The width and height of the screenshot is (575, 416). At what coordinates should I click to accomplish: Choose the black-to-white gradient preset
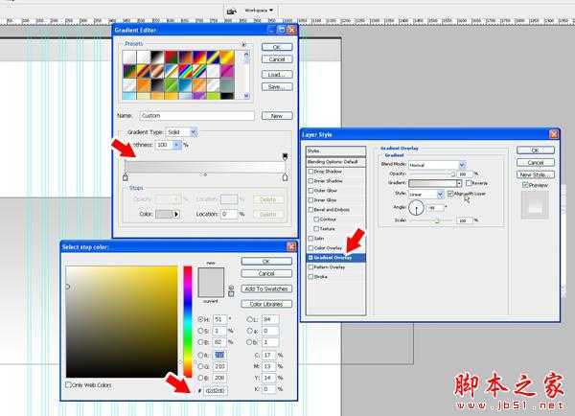(x=157, y=57)
